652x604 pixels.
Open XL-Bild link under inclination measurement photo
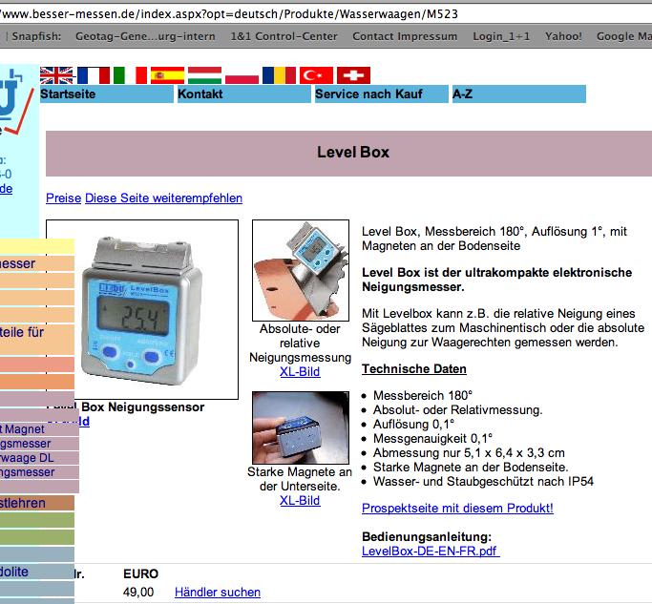[x=300, y=371]
